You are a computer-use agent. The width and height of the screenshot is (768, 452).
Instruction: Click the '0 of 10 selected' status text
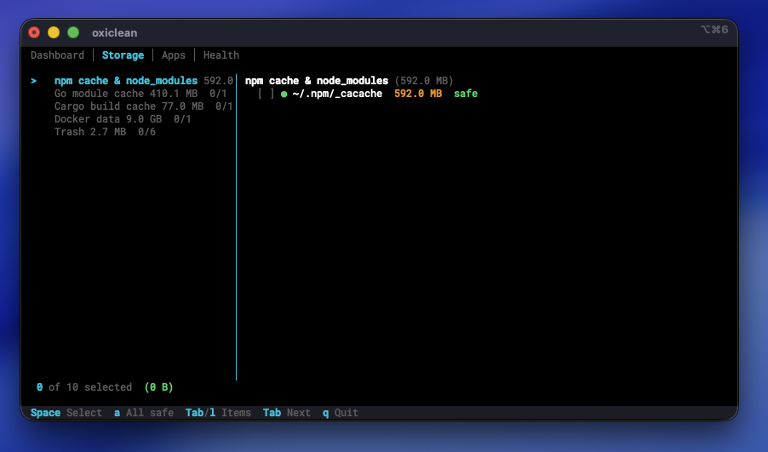[x=84, y=387]
